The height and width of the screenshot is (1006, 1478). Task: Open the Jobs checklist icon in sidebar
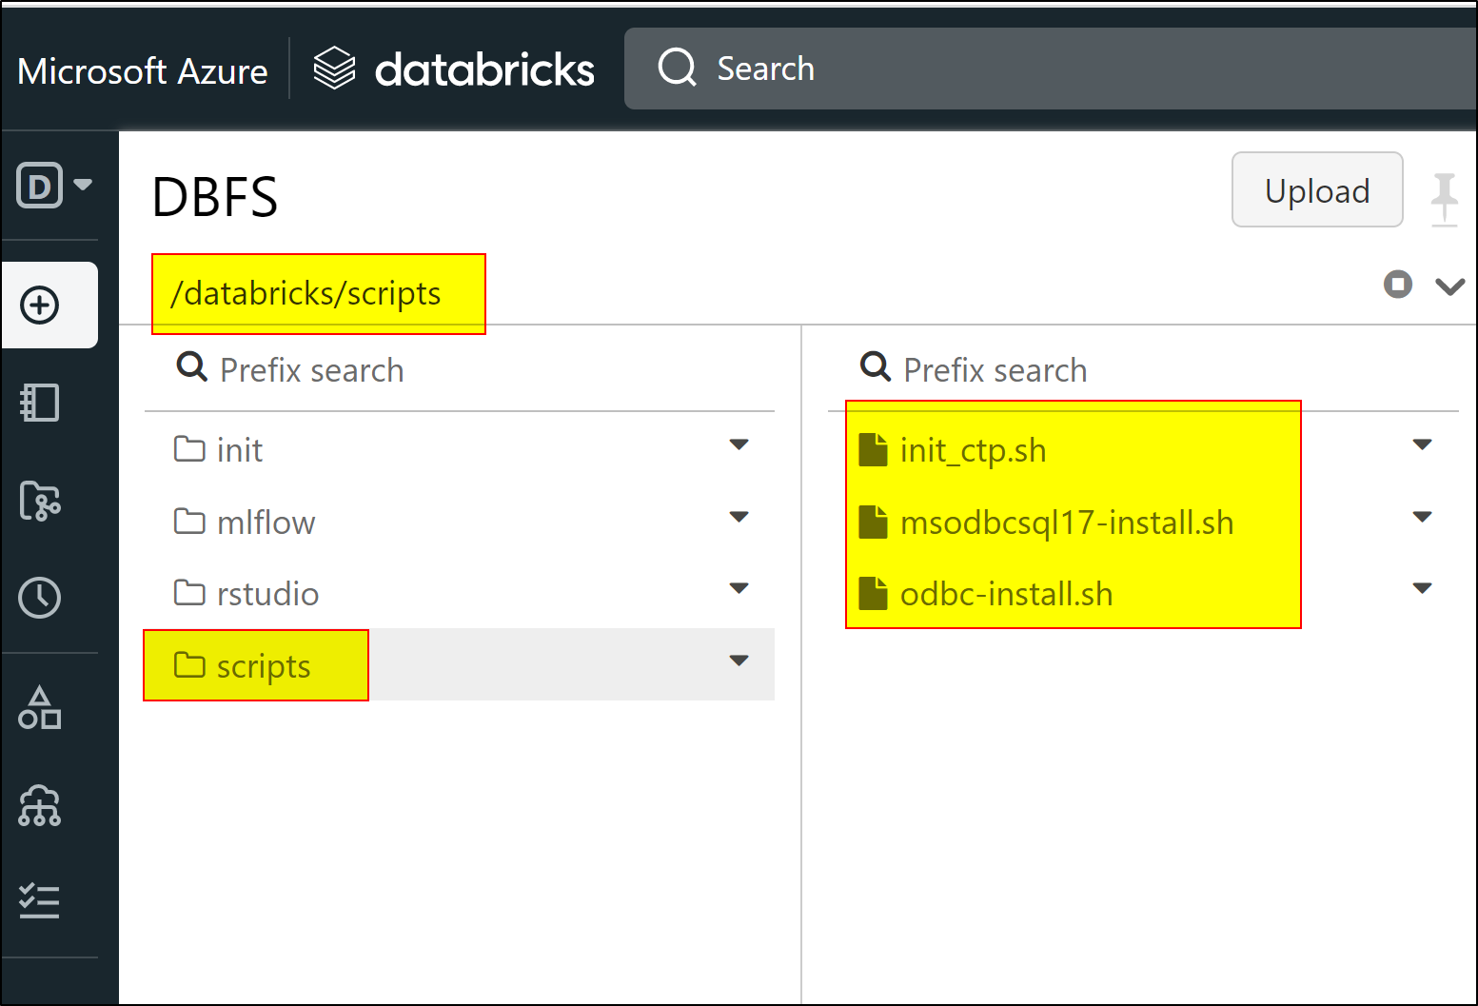pos(40,900)
